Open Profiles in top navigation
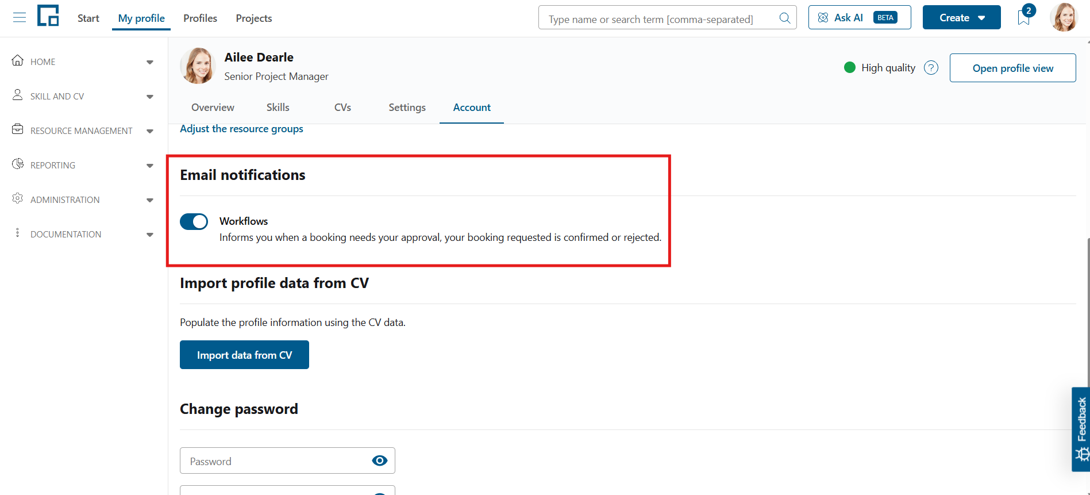The image size is (1090, 495). coord(200,18)
